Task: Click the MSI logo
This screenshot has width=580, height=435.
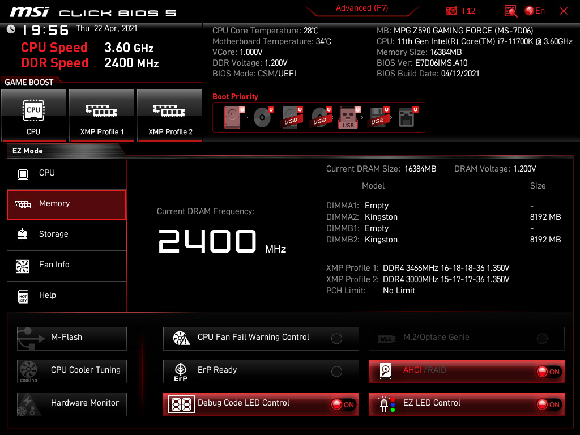Action: point(29,11)
